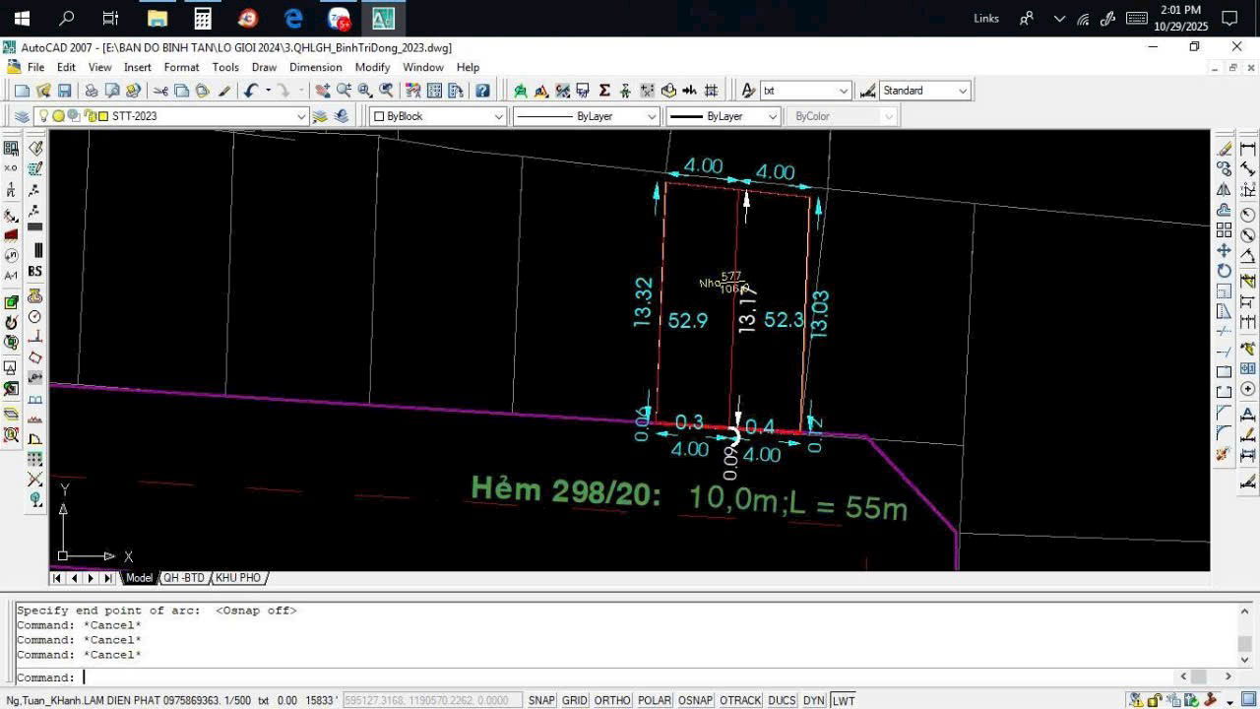Toggle GRID display in the status bar
Image resolution: width=1260 pixels, height=709 pixels.
pyautogui.click(x=575, y=700)
